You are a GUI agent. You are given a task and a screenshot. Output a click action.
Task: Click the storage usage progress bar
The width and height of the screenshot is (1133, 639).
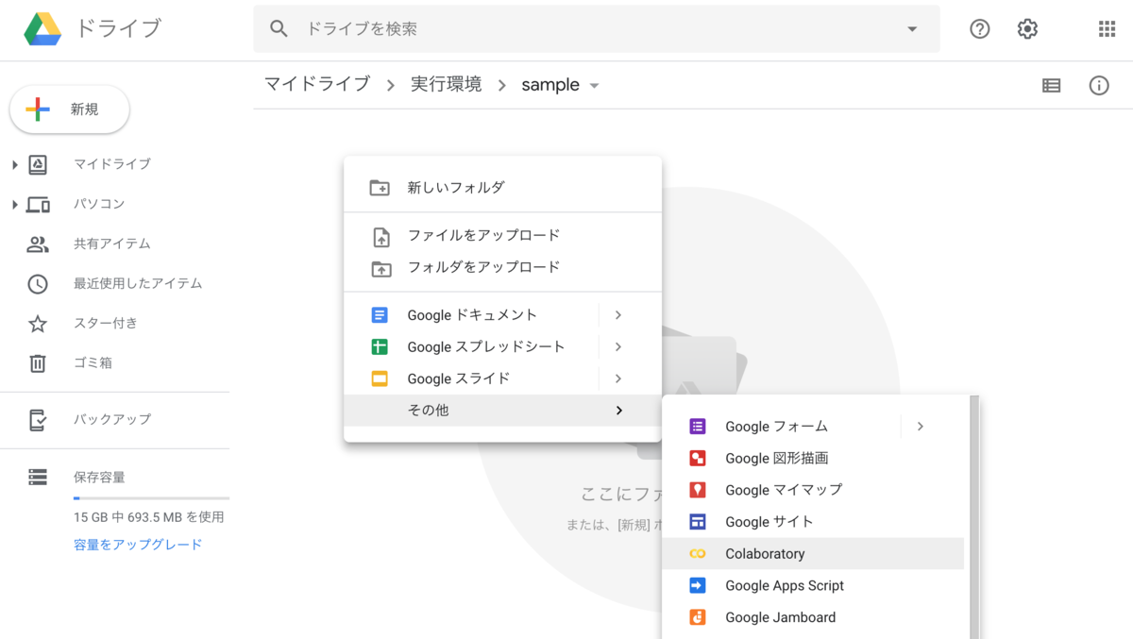[151, 497]
